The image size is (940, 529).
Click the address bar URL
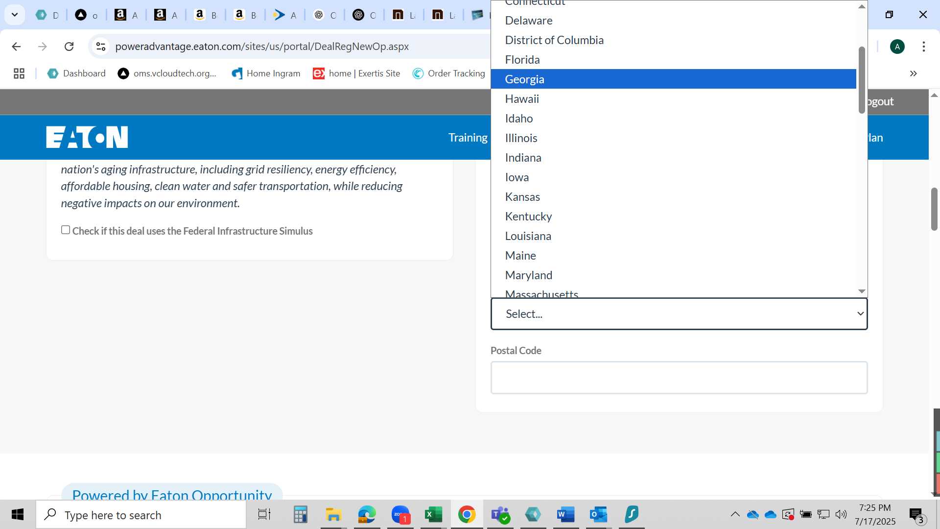[x=262, y=47]
